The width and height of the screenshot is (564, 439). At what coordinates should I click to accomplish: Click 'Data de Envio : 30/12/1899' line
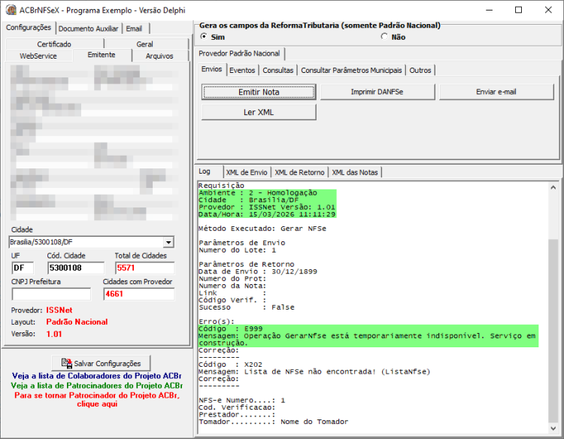[x=258, y=272]
